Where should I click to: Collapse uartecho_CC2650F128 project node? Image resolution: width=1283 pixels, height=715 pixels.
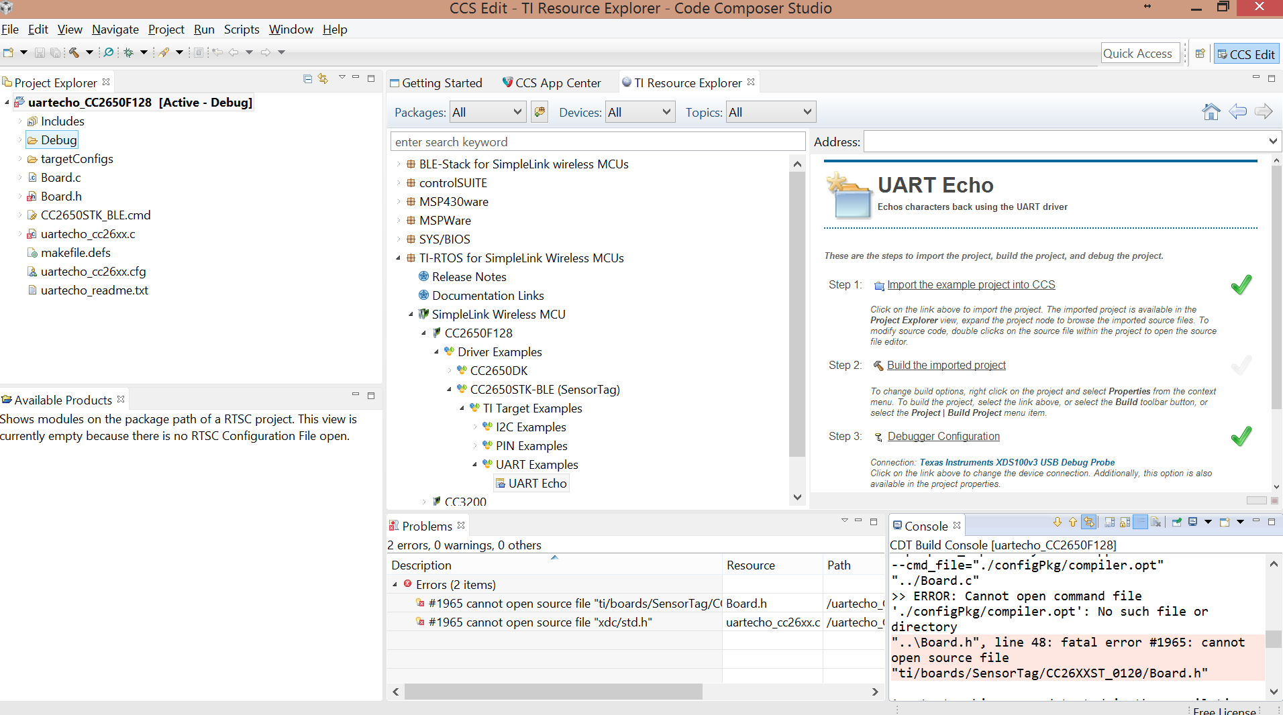coord(7,103)
